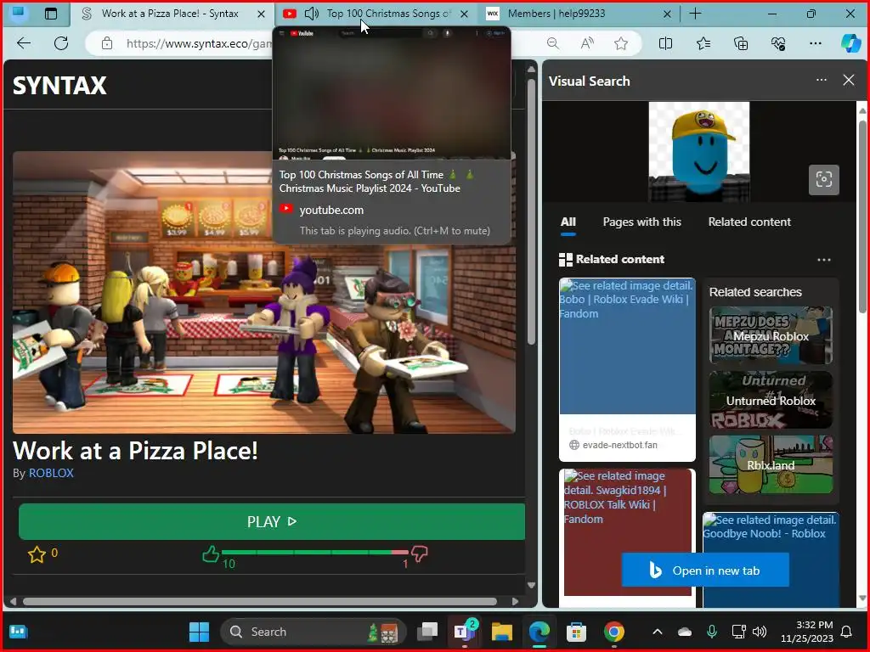Open Microsoft Store from taskbar

[x=577, y=632]
